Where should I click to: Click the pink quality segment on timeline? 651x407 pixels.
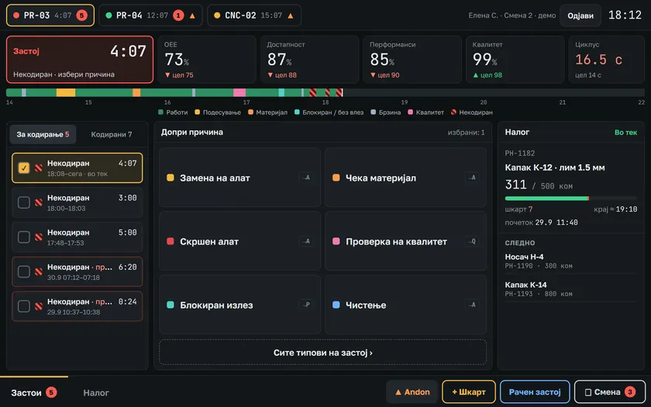coord(239,92)
